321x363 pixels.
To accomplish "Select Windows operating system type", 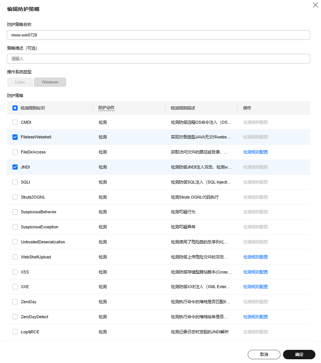I will point(50,82).
